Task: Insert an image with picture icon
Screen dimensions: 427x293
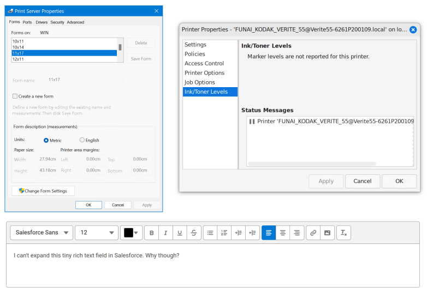Action: click(327, 233)
